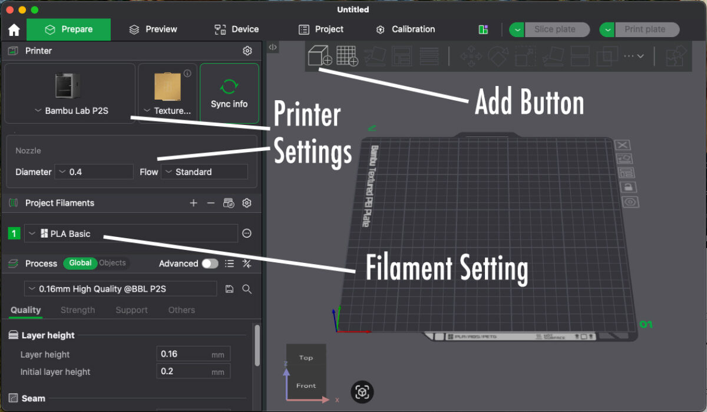Screen dimensions: 707x412
Task: Open the 0.16mm High Quality preset dropdown
Action: tap(120, 289)
